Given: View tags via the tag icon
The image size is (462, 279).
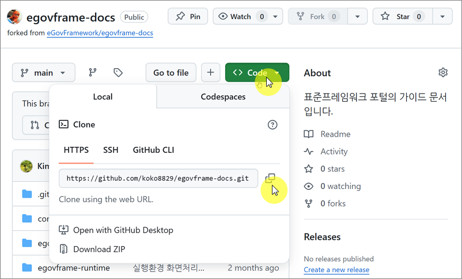Looking at the screenshot, I should click(118, 72).
